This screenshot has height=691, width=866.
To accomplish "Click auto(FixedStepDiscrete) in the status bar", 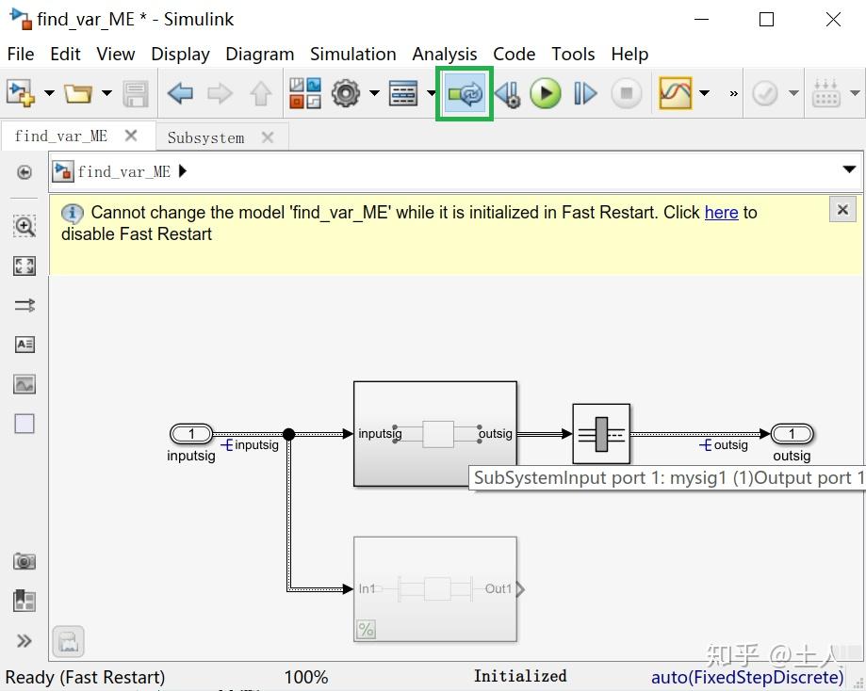I will point(747,676).
